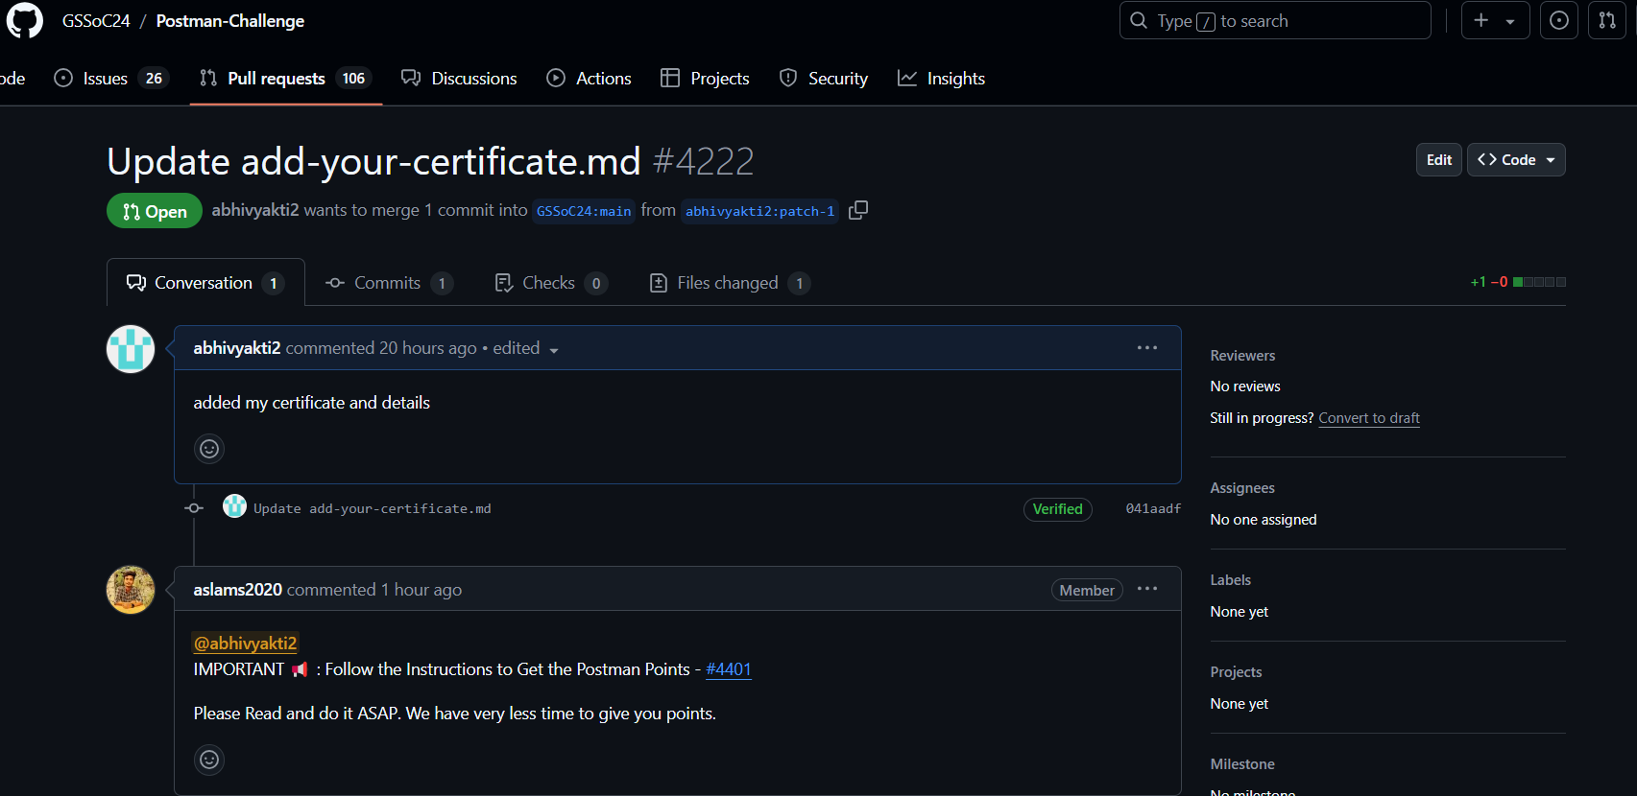
Task: Click the Postman-Challenge repository link
Action: tap(230, 21)
